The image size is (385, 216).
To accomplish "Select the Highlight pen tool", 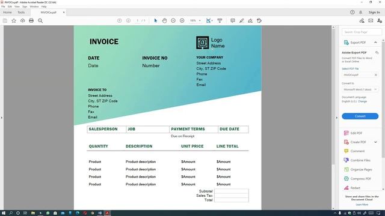I will (242, 21).
